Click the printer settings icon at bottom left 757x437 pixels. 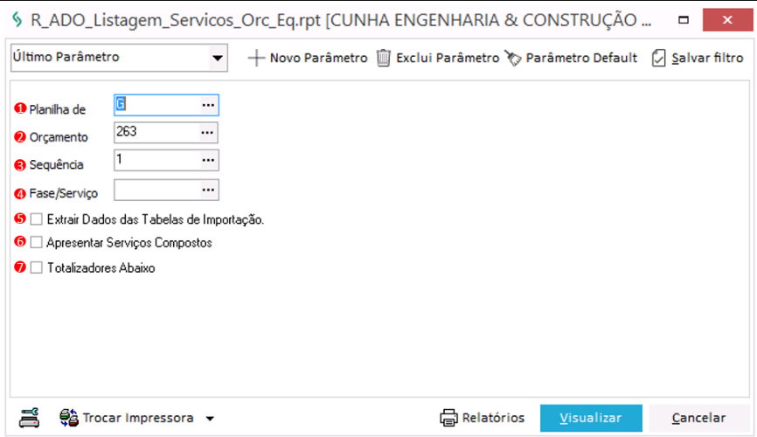[30, 417]
